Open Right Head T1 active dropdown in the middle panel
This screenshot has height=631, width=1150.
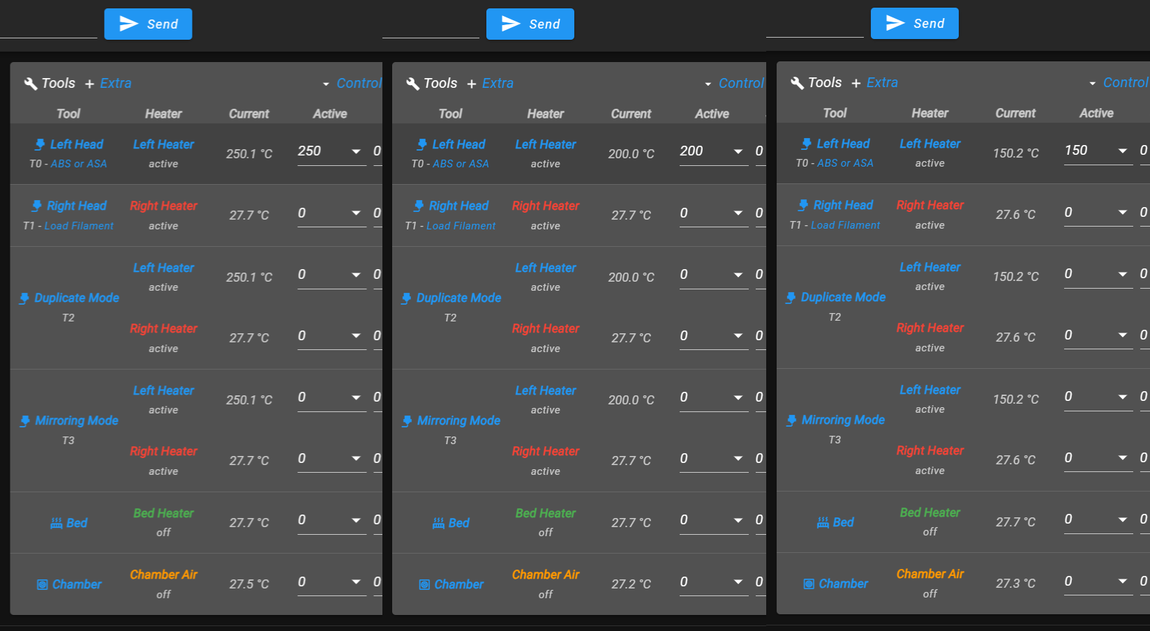point(738,213)
